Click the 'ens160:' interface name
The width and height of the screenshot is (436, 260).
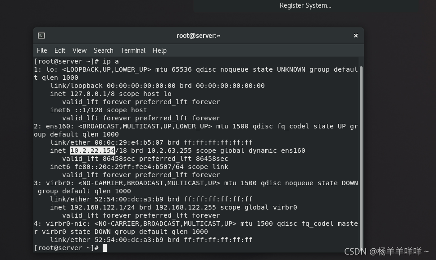tap(60, 126)
